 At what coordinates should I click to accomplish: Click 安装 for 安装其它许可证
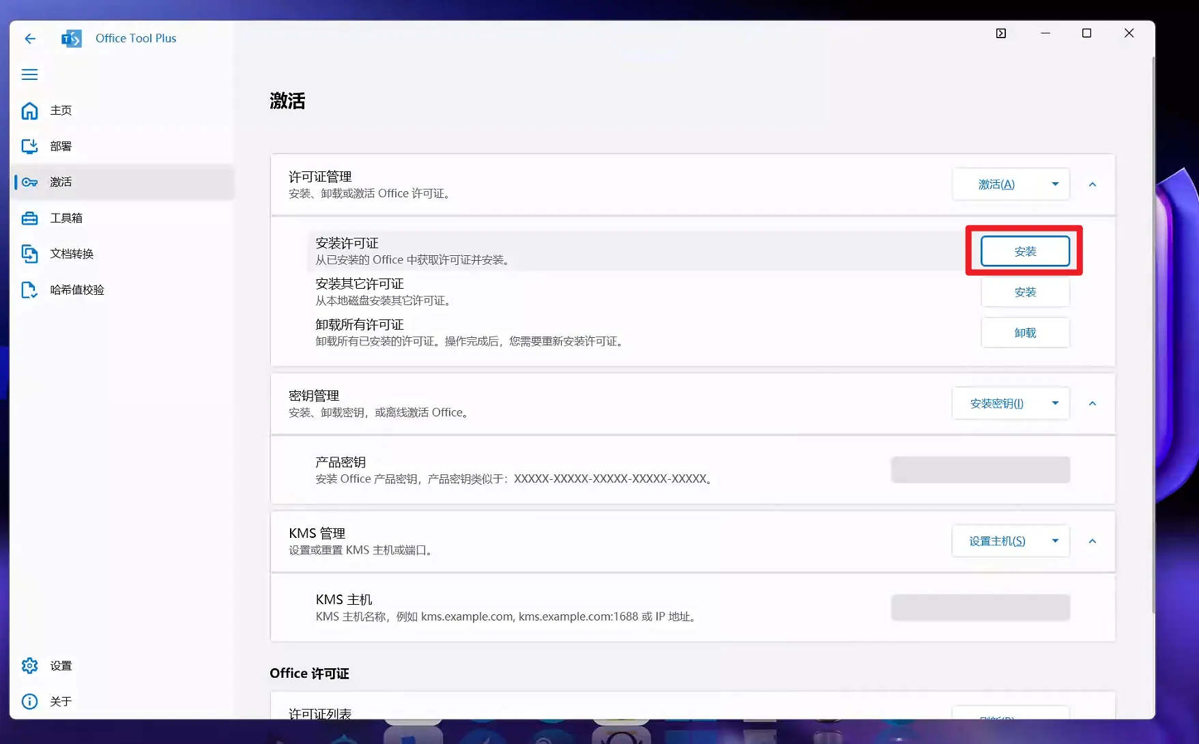pyautogui.click(x=1025, y=292)
